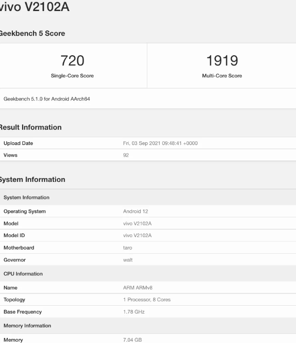Click the Base Frequency value 1.78 GHz

[134, 312]
